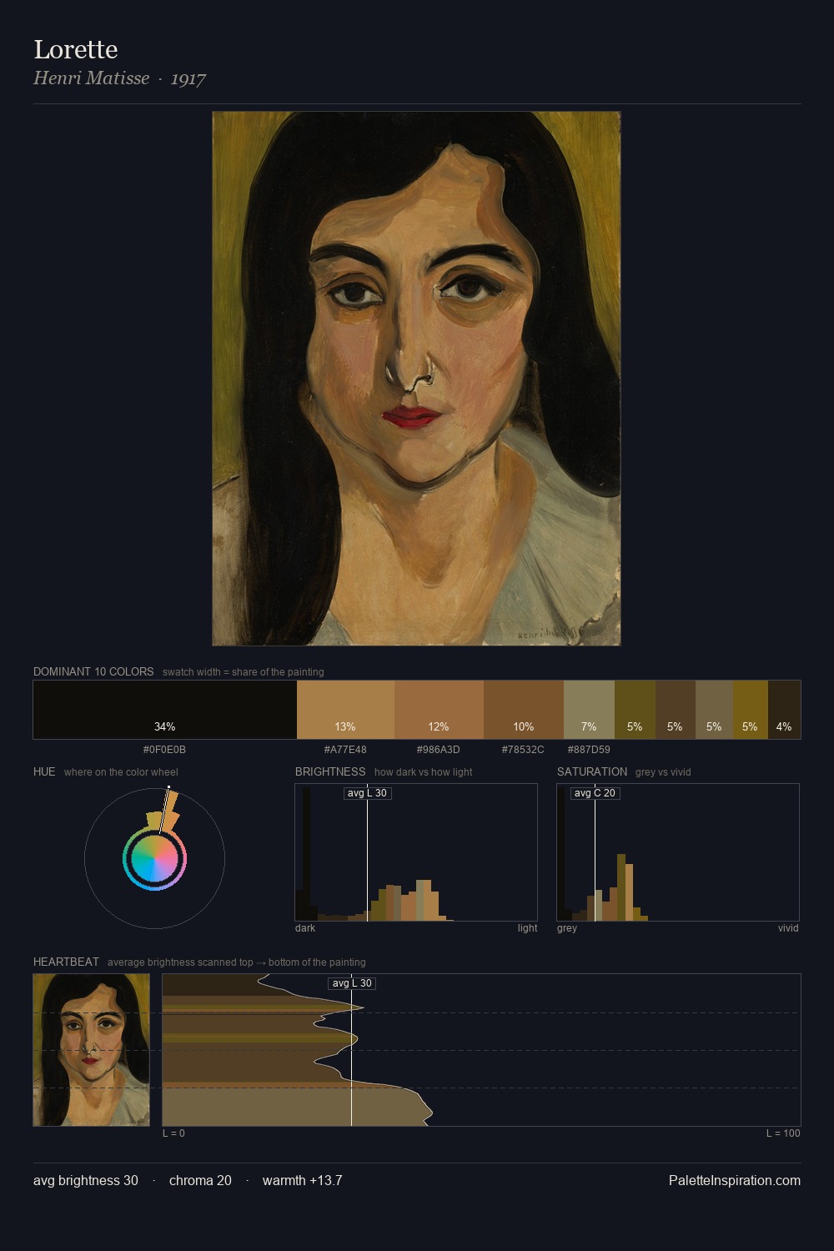Click the hex label #78532C
This screenshot has width=834, height=1251.
[x=523, y=750]
